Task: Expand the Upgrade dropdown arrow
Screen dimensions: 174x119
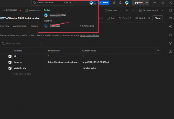Action: 147,3
